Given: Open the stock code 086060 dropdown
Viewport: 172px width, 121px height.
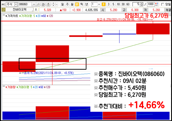Looking at the screenshot, I should point(34,4).
